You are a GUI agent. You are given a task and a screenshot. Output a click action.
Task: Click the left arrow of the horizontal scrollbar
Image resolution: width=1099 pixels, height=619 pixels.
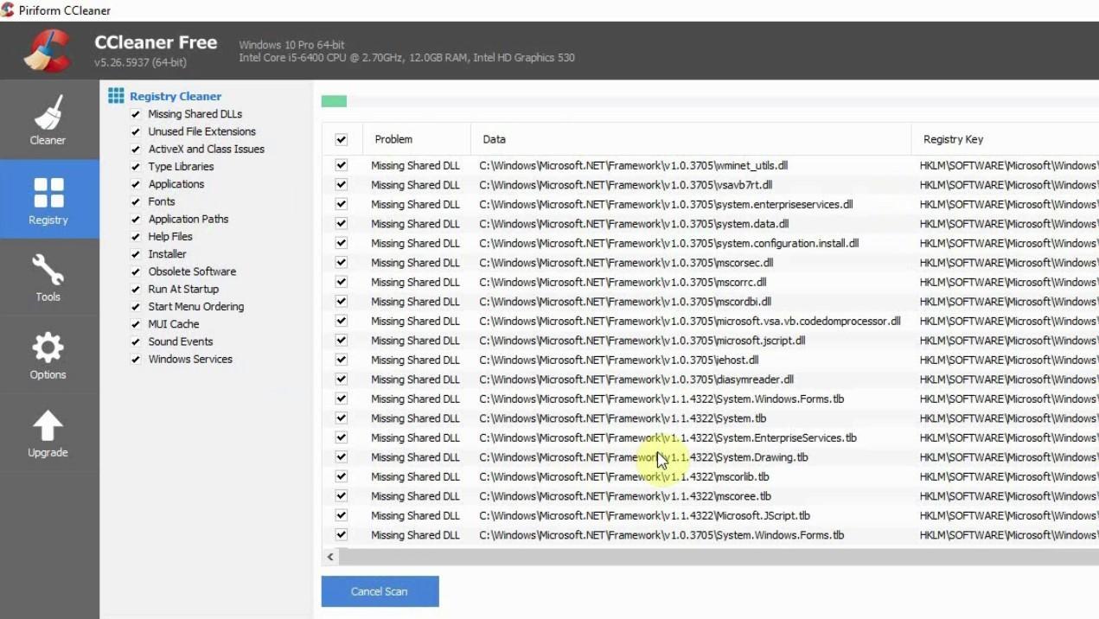click(330, 558)
